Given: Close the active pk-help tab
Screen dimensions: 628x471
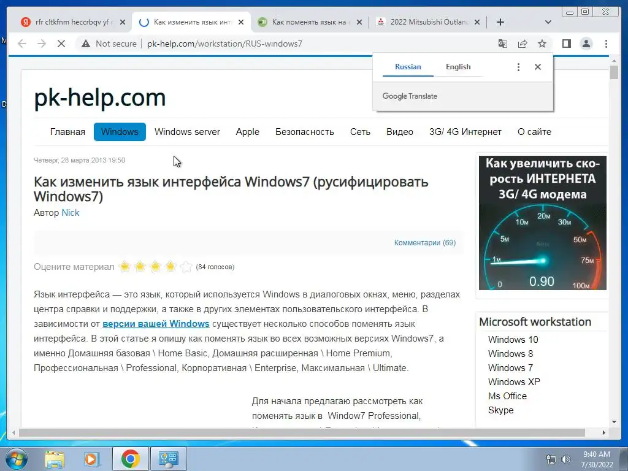Looking at the screenshot, I should [240, 22].
